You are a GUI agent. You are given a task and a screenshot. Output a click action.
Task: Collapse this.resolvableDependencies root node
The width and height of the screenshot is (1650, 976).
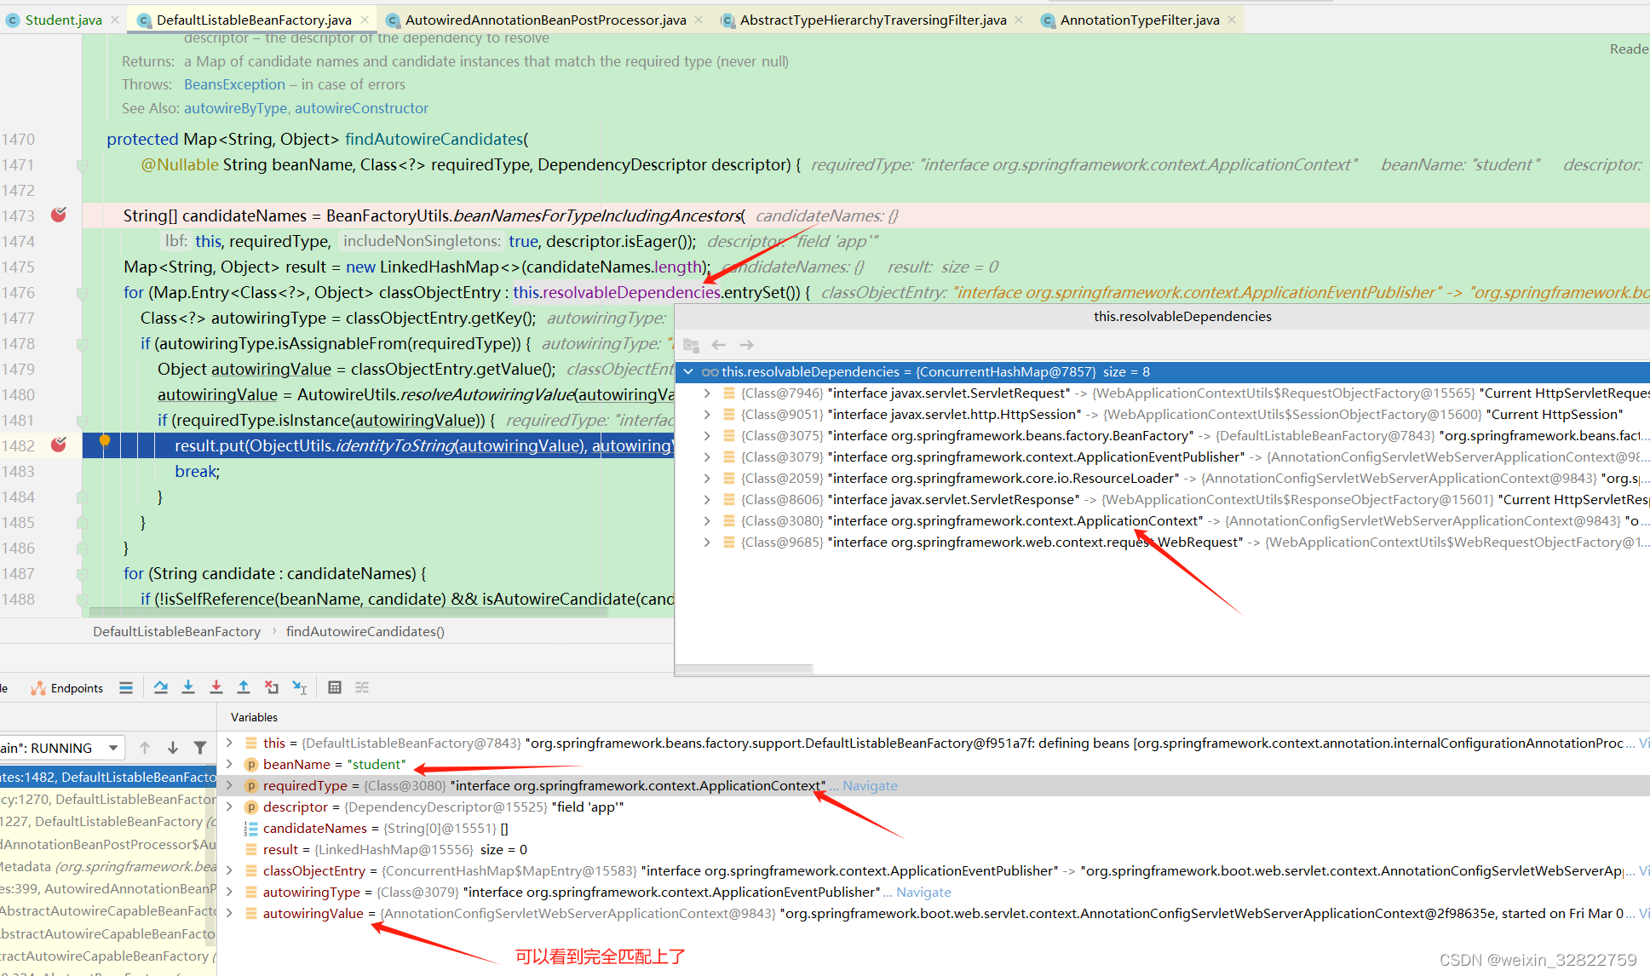click(x=688, y=372)
